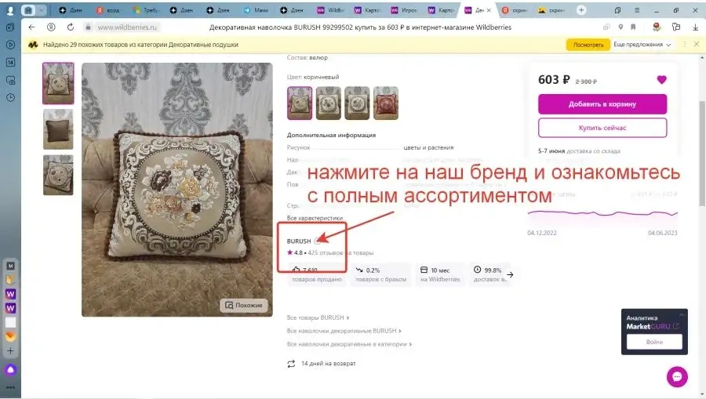
Task: Click Купить сейчас button
Action: (x=602, y=128)
